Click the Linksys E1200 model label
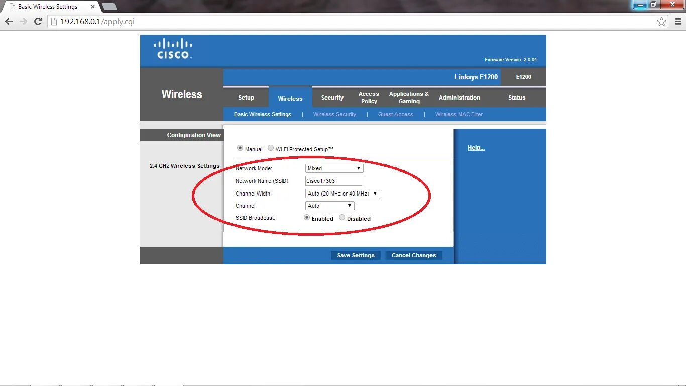The height and width of the screenshot is (386, 686). (x=476, y=77)
